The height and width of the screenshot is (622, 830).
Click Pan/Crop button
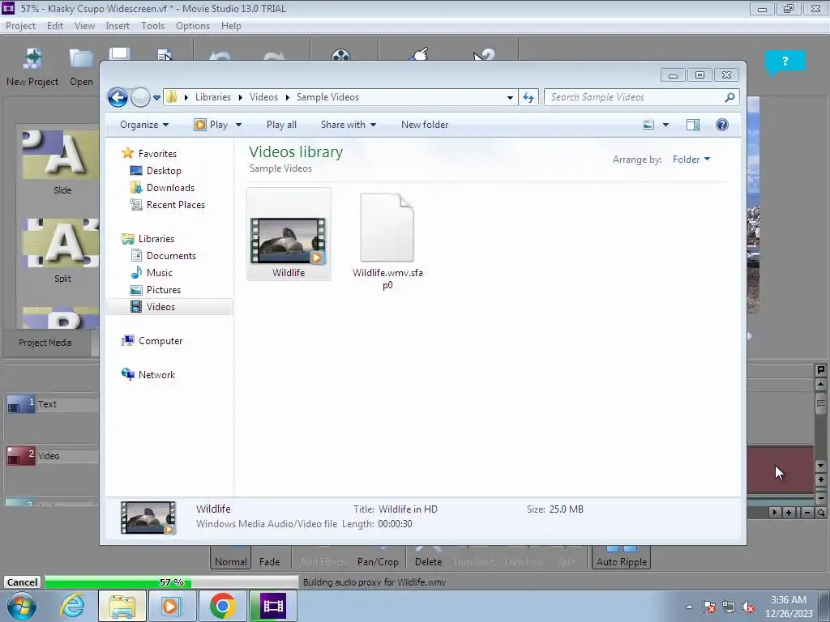click(378, 557)
